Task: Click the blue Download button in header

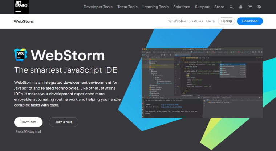Action: coord(250,21)
